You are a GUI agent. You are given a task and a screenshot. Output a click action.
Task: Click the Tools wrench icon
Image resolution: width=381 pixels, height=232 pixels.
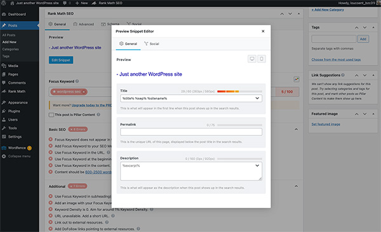pos(4,128)
